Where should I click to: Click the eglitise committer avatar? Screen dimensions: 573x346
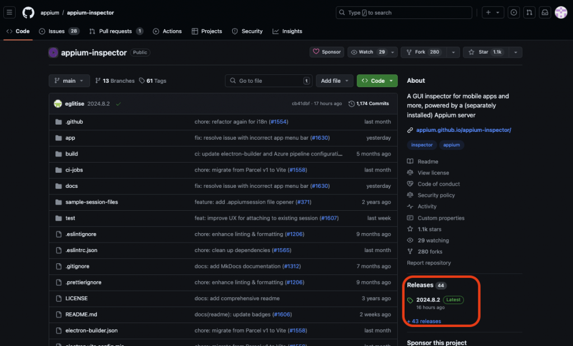click(58, 103)
